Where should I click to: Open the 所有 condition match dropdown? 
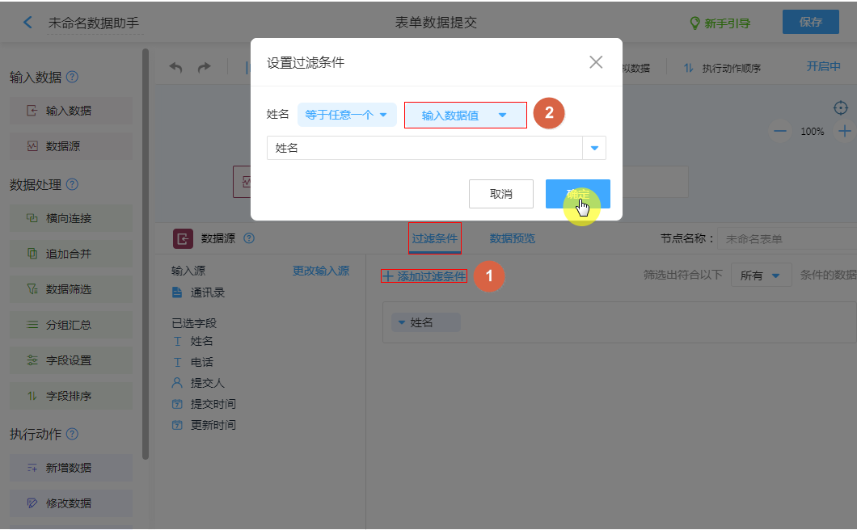pyautogui.click(x=761, y=276)
